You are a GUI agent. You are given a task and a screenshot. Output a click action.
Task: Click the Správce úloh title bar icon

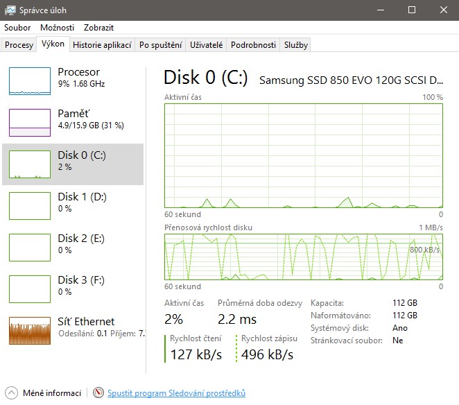[10, 10]
